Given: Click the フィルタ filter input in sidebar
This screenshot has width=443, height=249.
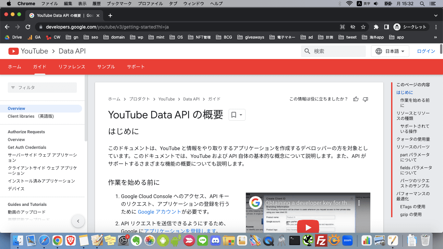Looking at the screenshot, I should [x=42, y=88].
